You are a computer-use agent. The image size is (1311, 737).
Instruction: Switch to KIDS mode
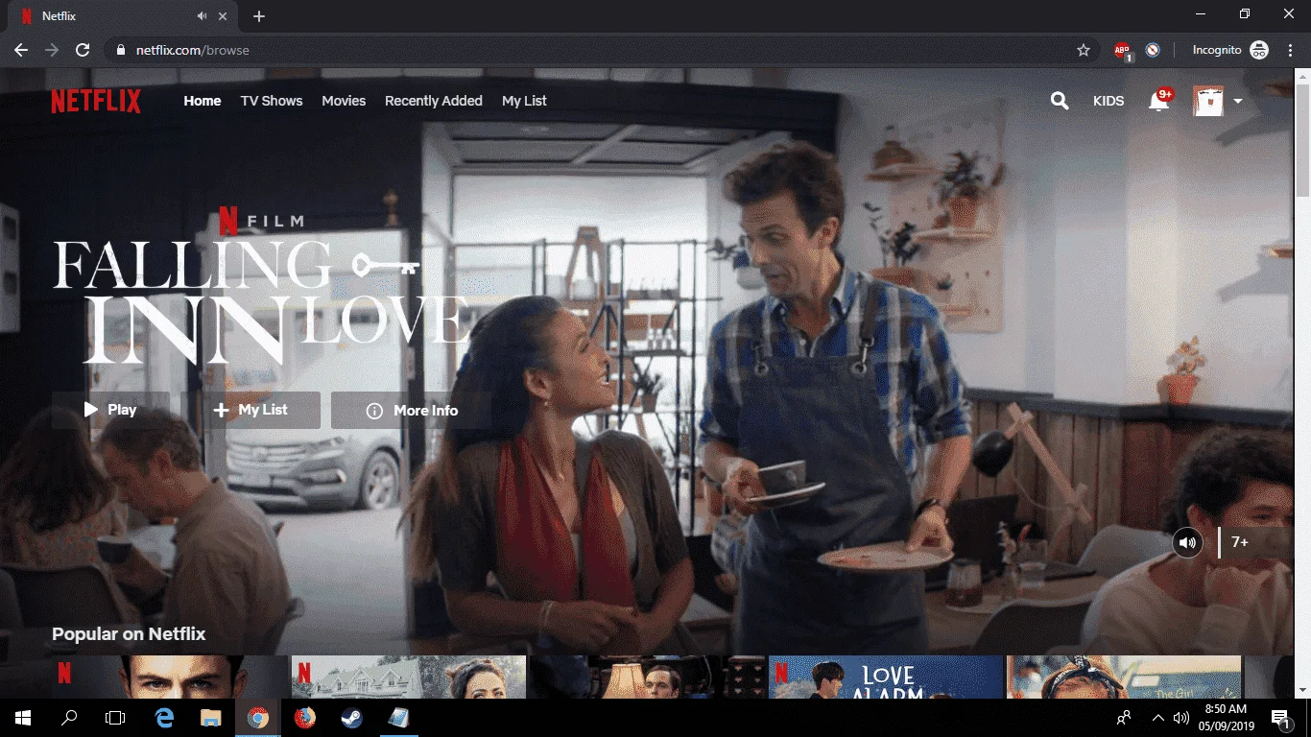tap(1108, 101)
